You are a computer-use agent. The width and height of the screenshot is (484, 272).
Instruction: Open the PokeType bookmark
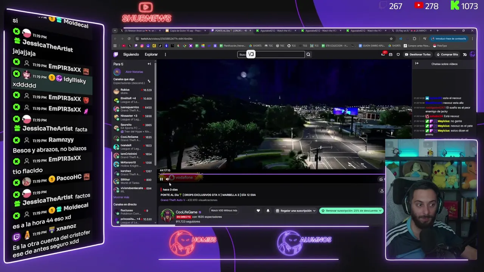tap(440, 46)
